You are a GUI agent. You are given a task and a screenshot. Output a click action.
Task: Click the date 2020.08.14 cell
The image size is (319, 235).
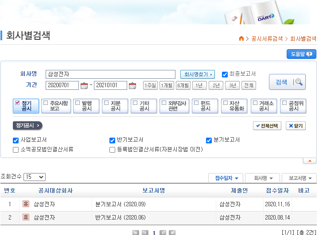click(277, 217)
